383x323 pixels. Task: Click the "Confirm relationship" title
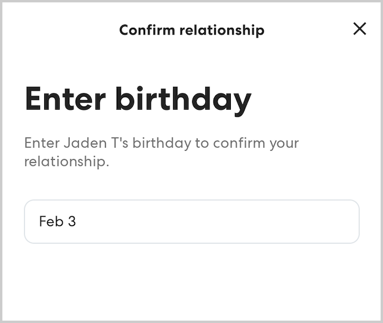pos(191,30)
